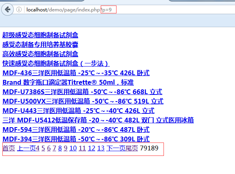The image size is (235, 174).
Task: Jump to pagination page 13
Action: tap(101, 148)
